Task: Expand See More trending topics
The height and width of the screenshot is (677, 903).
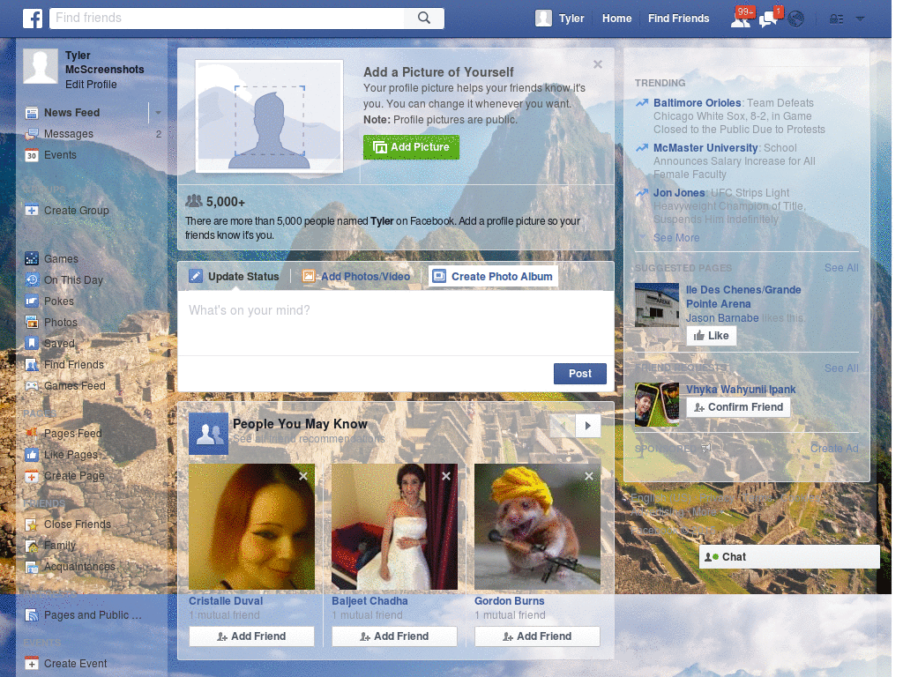Action: (x=676, y=238)
